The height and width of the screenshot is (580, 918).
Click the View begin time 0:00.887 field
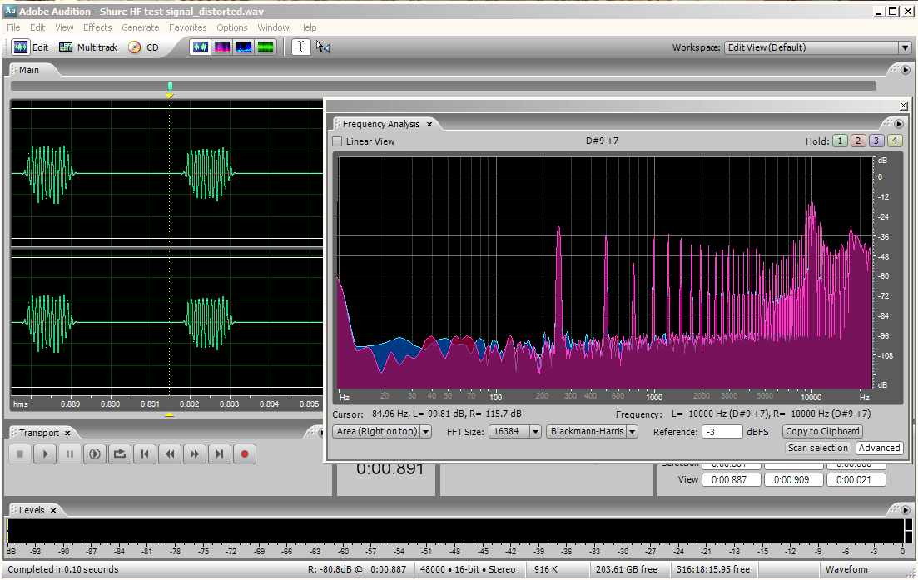coord(732,480)
